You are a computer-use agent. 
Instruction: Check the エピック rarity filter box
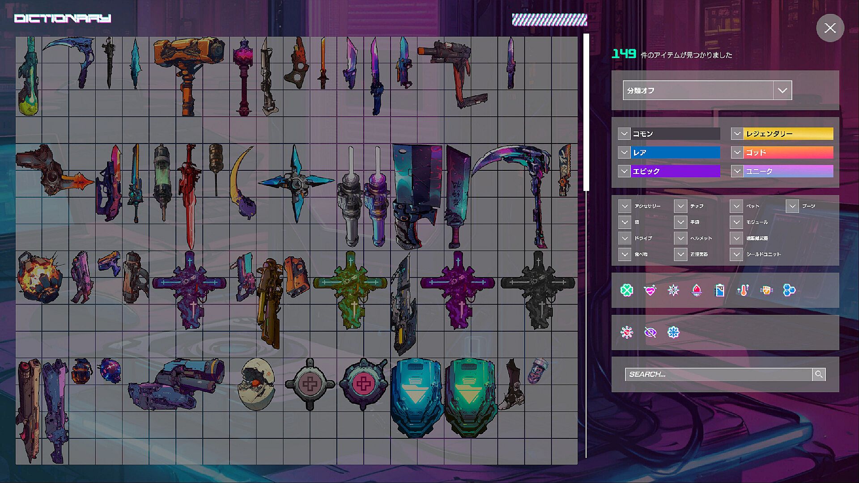click(624, 171)
